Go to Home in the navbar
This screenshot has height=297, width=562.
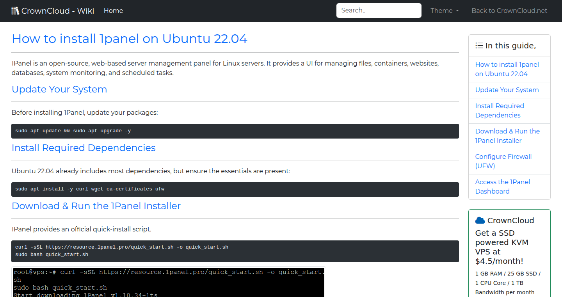(113, 11)
